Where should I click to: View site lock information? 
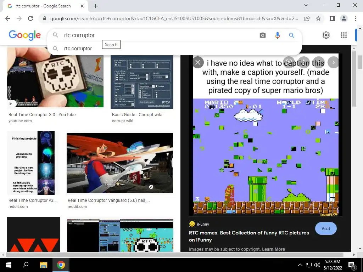tap(45, 18)
